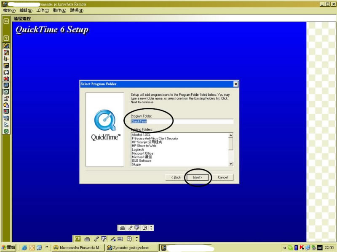Screen dimensions: 337x252
Task: Click the Next button in setup dialog
Action: [197, 177]
